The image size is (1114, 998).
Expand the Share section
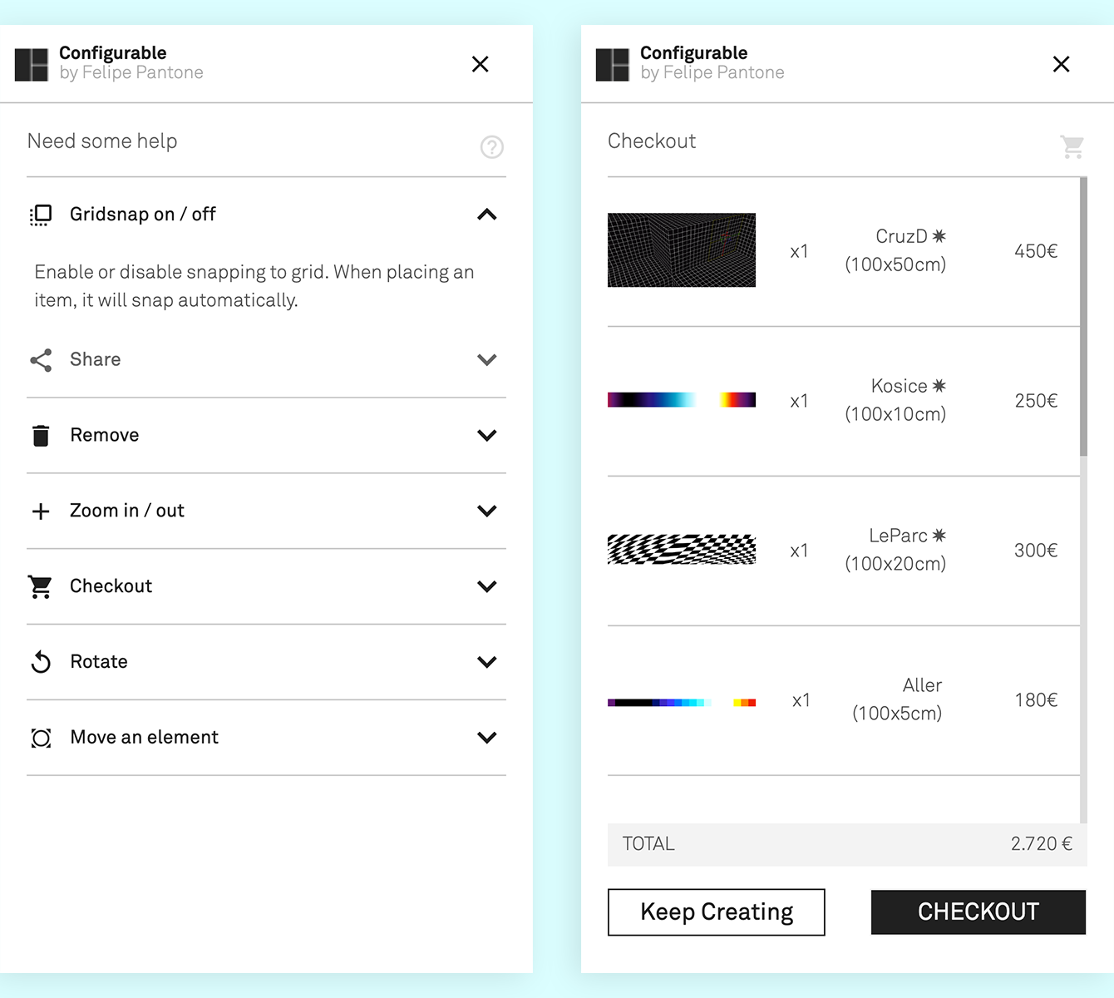487,360
